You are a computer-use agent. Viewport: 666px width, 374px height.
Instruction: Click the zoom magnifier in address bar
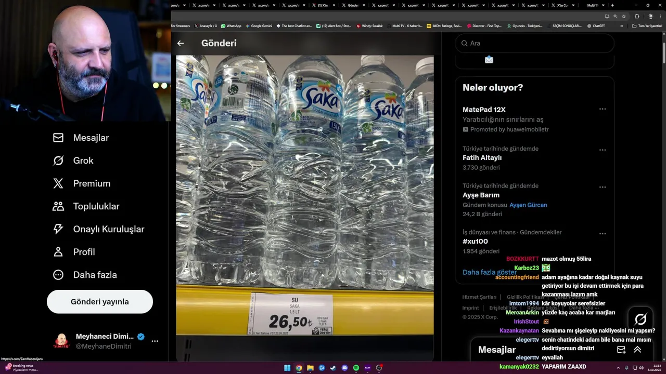coord(615,16)
